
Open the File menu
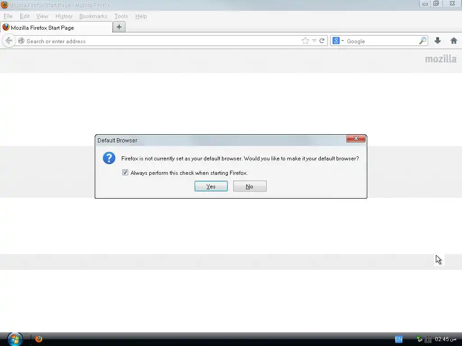tap(8, 16)
